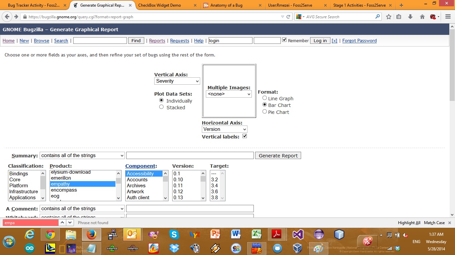Select Individually plot data sets option
This screenshot has height=255, width=455.
pyautogui.click(x=162, y=100)
